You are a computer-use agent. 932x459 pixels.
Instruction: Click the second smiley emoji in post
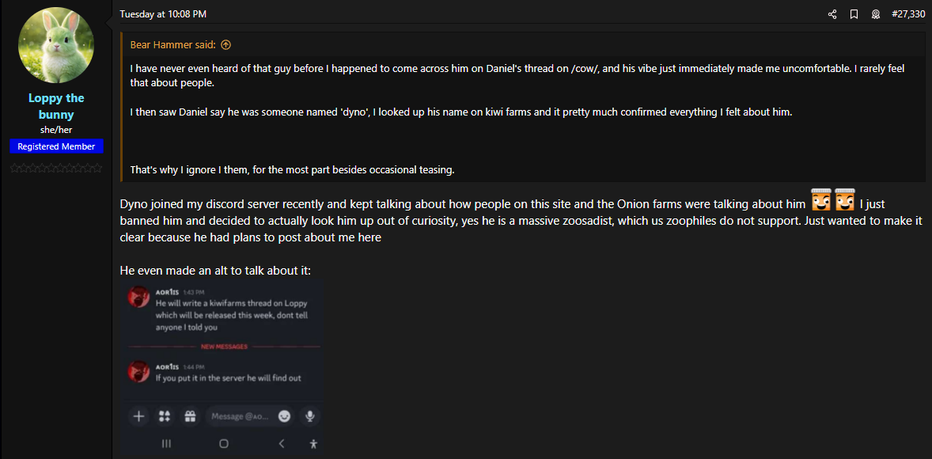pos(845,200)
